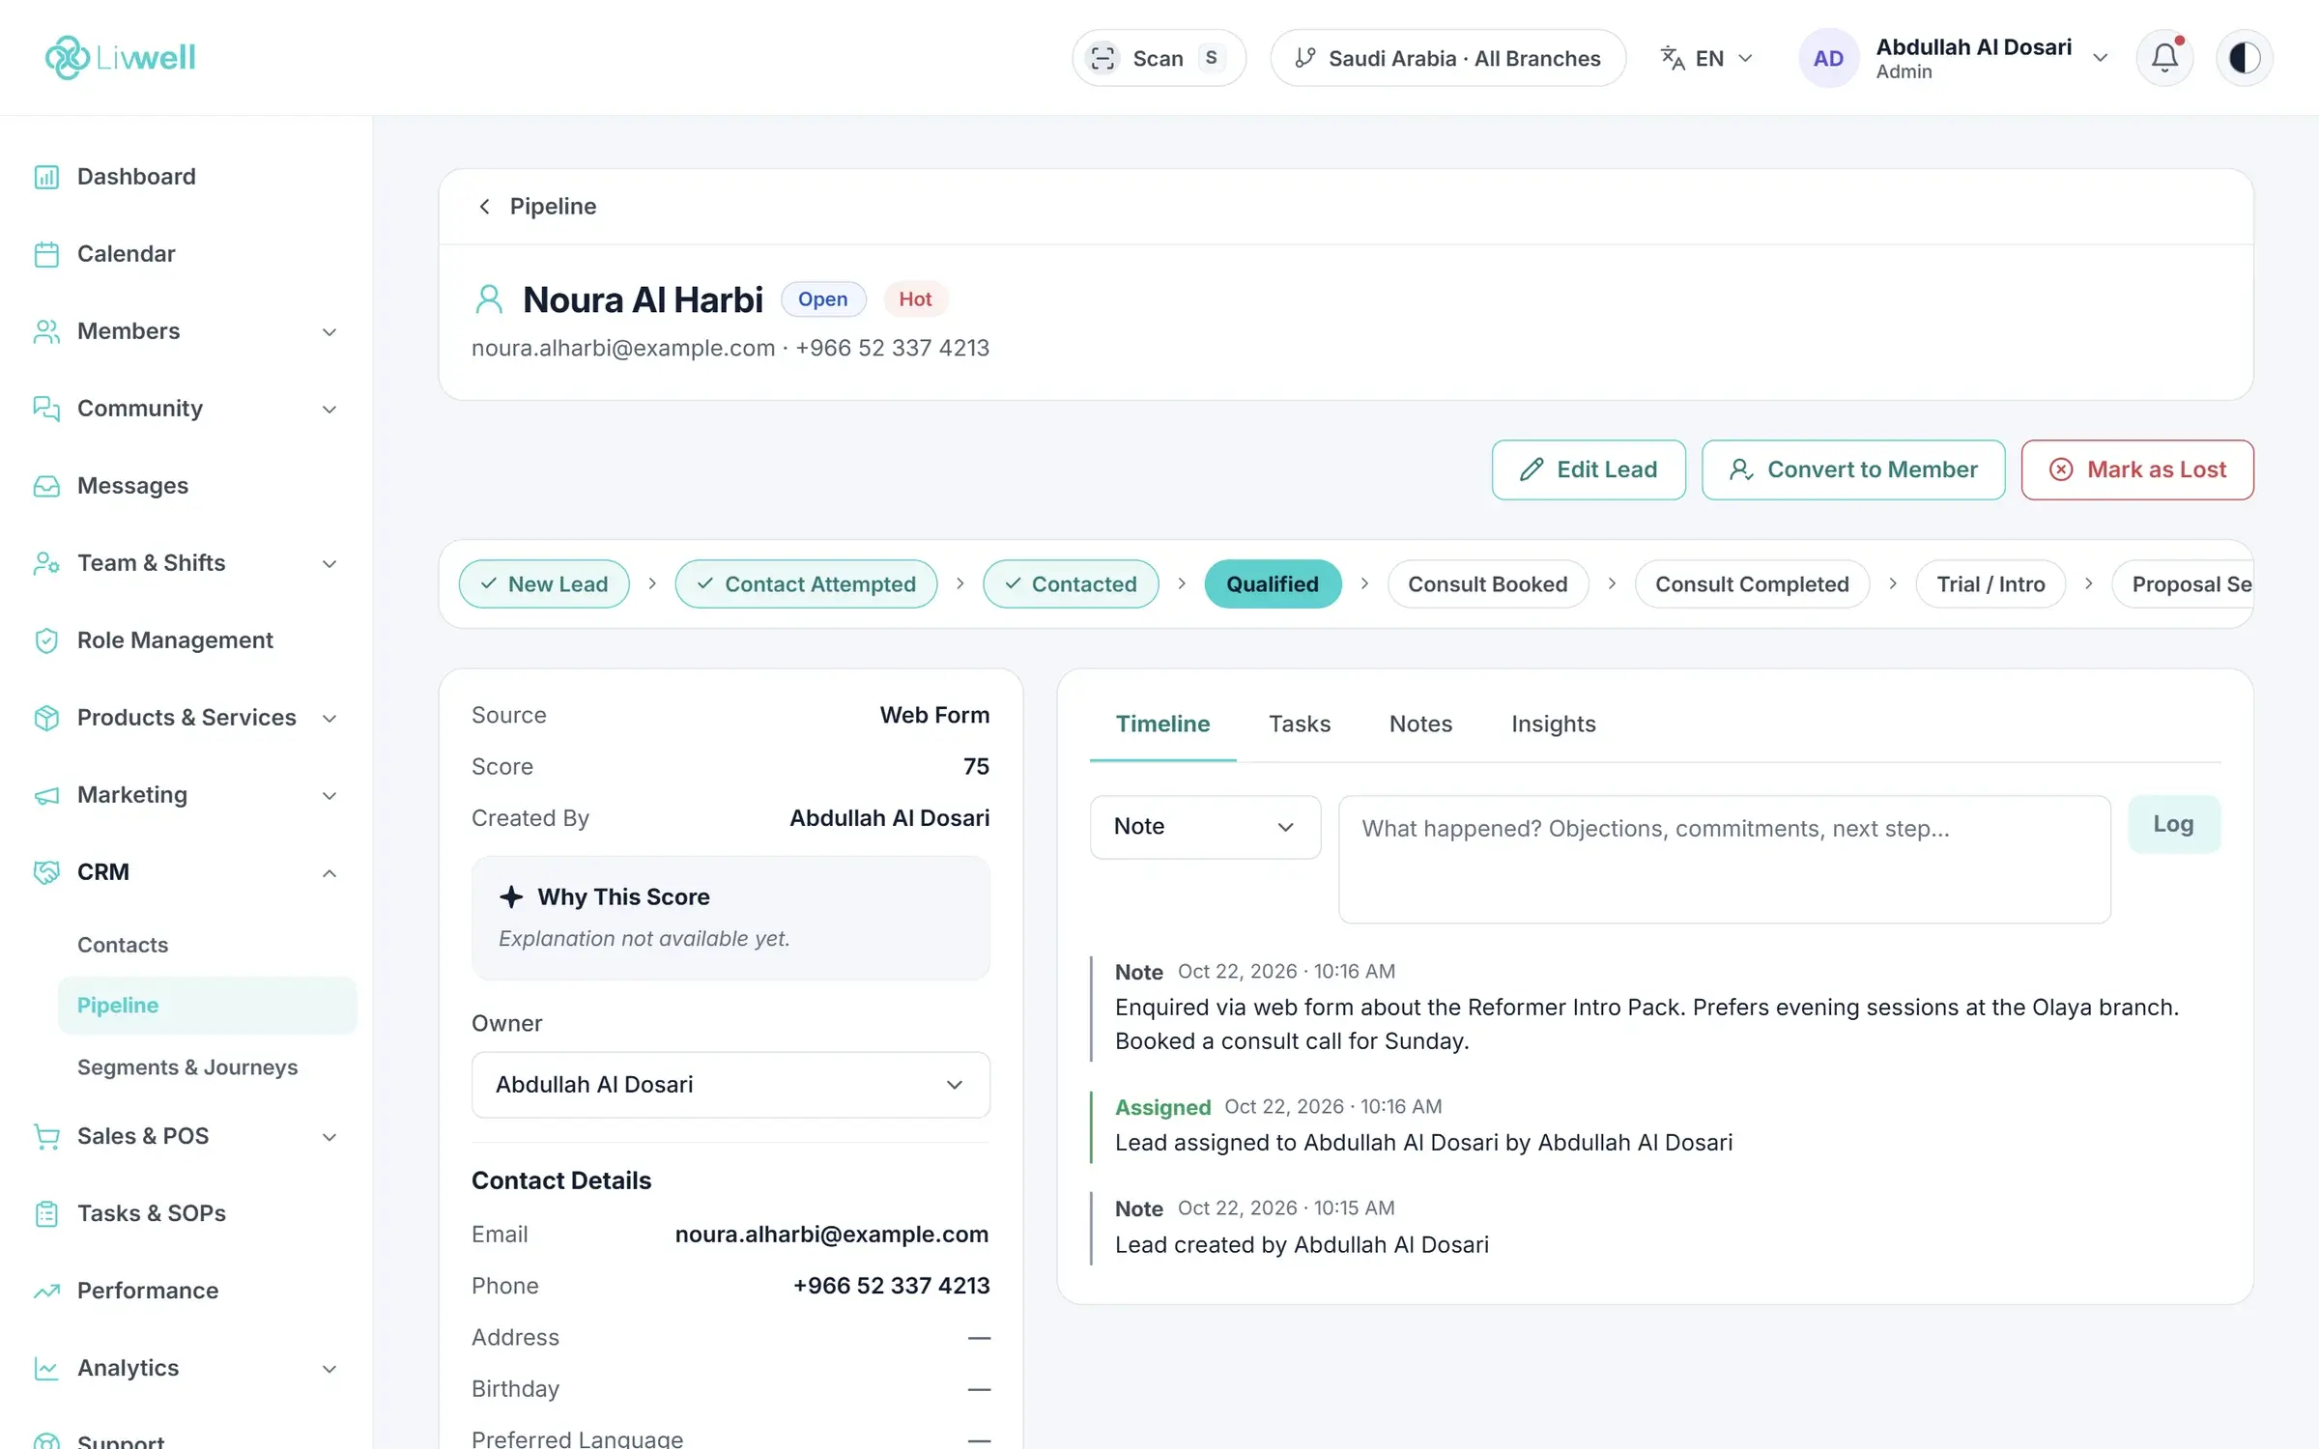This screenshot has height=1449, width=2319.
Task: Click the Noura Al Harbi person icon
Action: point(489,299)
